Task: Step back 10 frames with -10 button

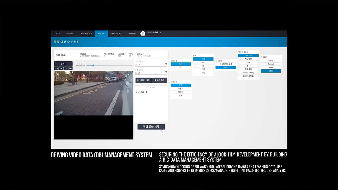Action: [x=56, y=68]
